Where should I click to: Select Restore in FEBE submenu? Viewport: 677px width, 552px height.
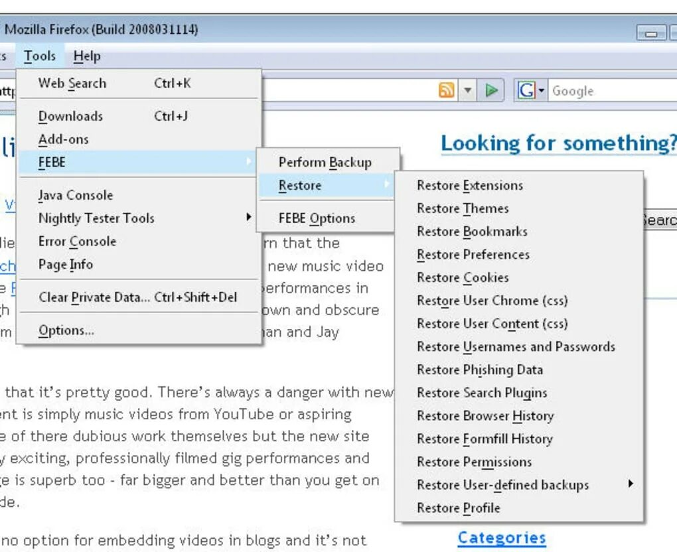tap(325, 186)
